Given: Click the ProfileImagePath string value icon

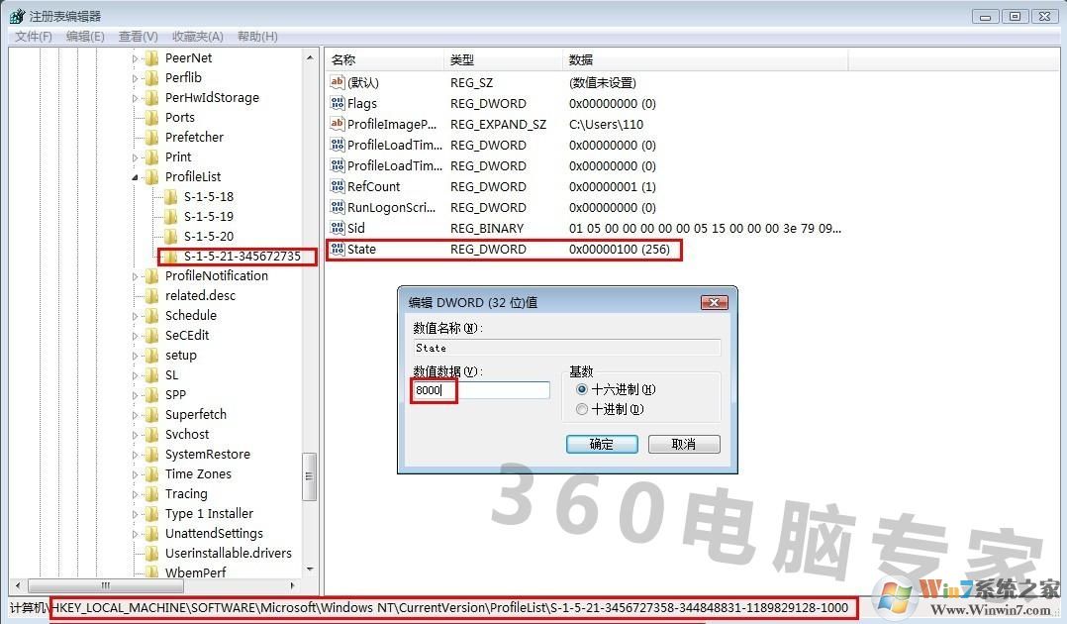Looking at the screenshot, I should (337, 124).
